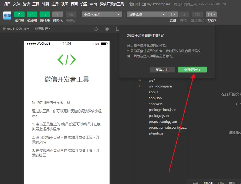This screenshot has width=241, height=184.
Task: Click the 稍后运行 button
Action: click(x=162, y=70)
